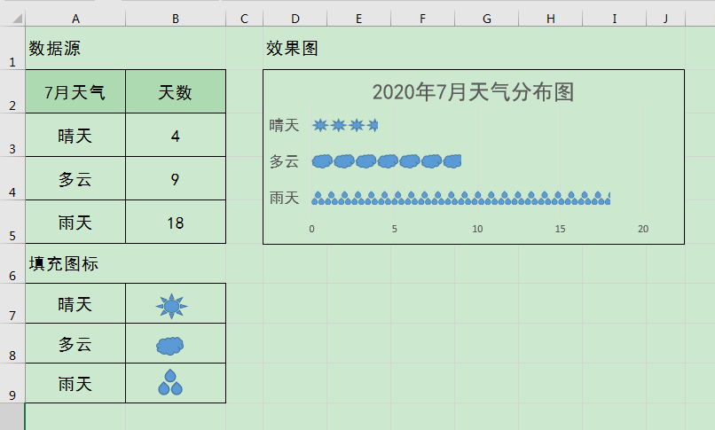Click 雨天 cell in the data table
Viewport: 715px width, 430px height.
click(x=75, y=222)
